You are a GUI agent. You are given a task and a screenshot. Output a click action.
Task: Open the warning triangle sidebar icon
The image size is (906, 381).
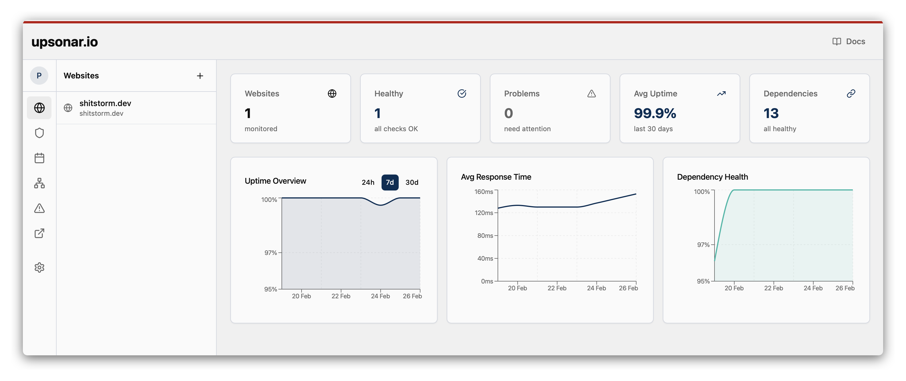click(x=39, y=208)
